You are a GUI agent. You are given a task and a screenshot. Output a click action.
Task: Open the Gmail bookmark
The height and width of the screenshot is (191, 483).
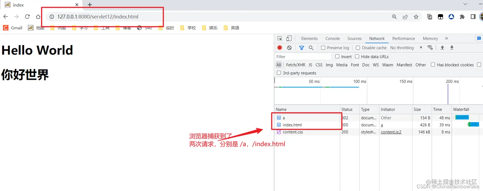tap(13, 28)
